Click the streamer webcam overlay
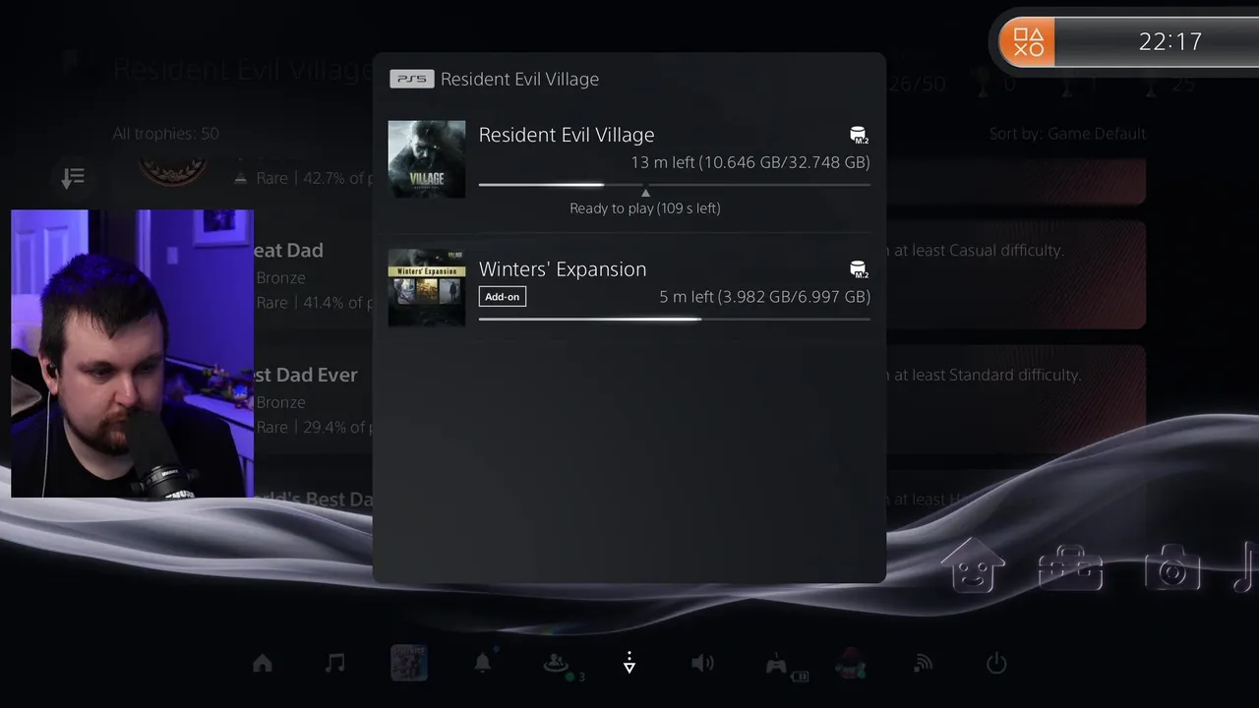1259x708 pixels. tap(132, 354)
